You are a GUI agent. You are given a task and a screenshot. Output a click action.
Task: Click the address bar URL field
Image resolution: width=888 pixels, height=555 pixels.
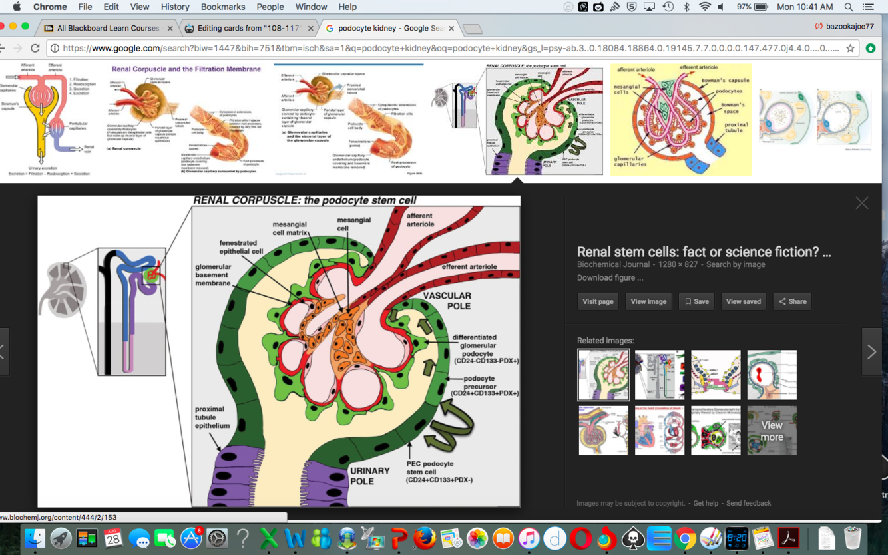tap(451, 48)
